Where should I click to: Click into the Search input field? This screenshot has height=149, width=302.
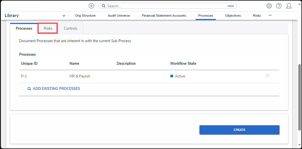[165, 6]
